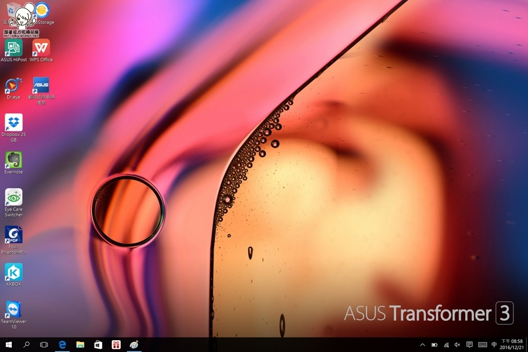528x352 pixels.
Task: Open taskbar search magnifier
Action: 26,344
